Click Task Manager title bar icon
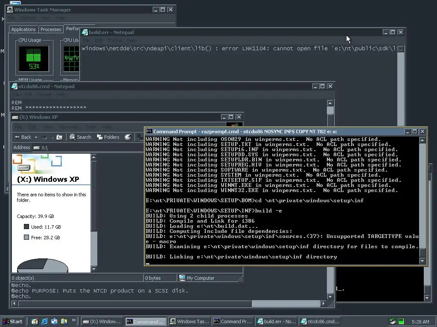Image resolution: width=437 pixels, height=327 pixels. click(10, 10)
